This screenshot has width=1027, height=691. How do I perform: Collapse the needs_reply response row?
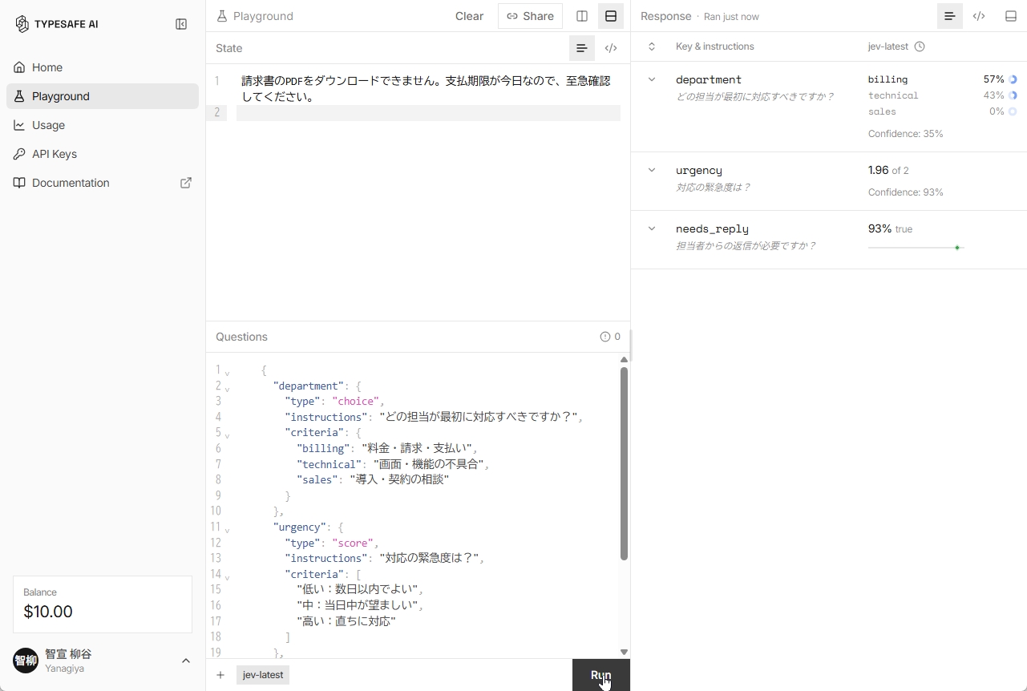652,228
